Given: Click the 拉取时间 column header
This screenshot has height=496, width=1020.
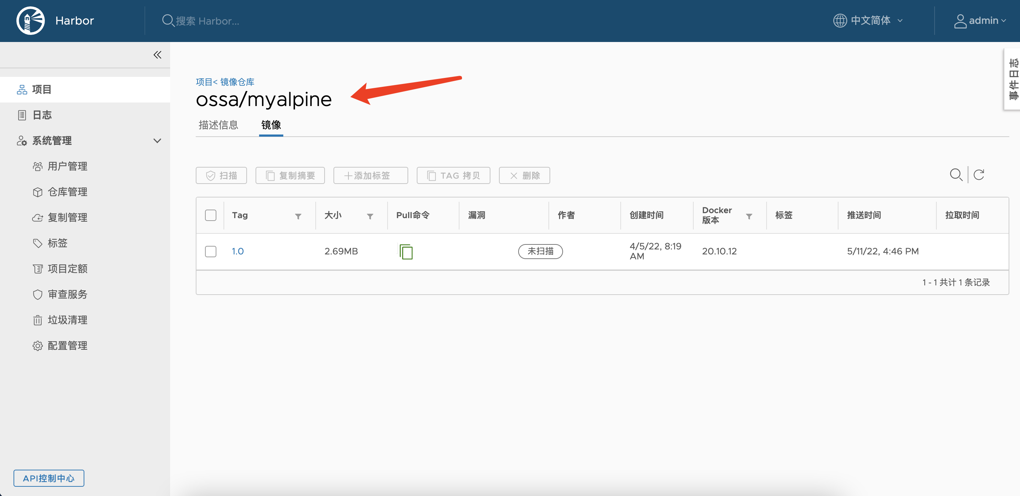Looking at the screenshot, I should click(x=962, y=215).
